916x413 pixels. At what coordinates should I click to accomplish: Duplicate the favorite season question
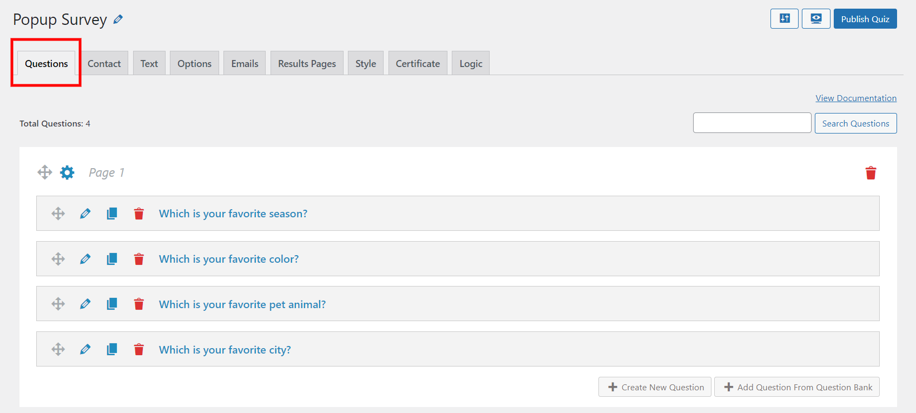(112, 214)
